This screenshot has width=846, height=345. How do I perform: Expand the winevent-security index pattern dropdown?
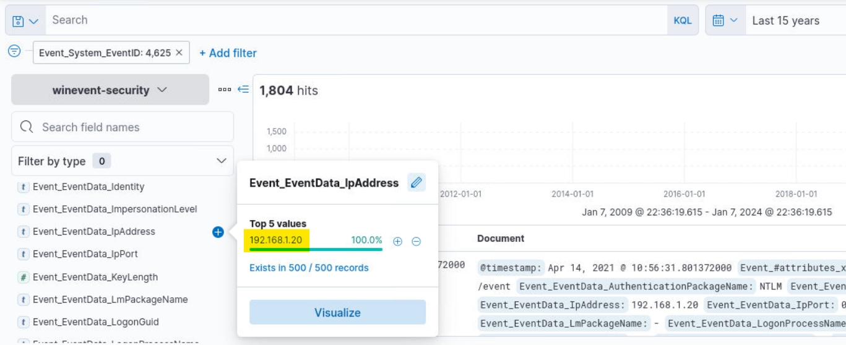[x=110, y=90]
